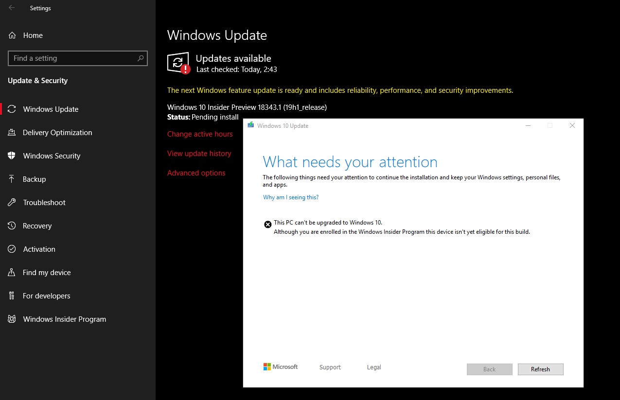Open the Legal link in the dialog
This screenshot has width=620, height=400.
tap(374, 367)
